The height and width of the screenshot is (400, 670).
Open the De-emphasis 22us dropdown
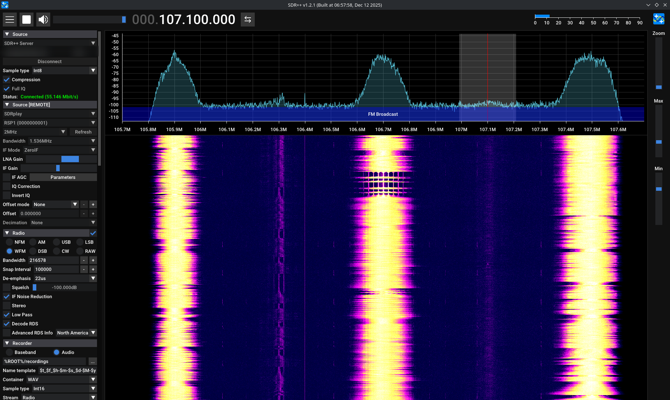(65, 279)
